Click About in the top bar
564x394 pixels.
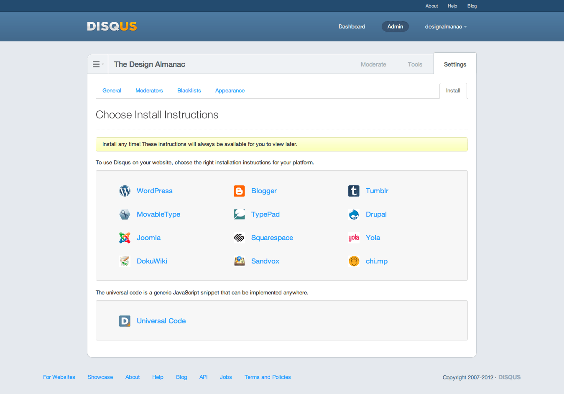(x=432, y=6)
